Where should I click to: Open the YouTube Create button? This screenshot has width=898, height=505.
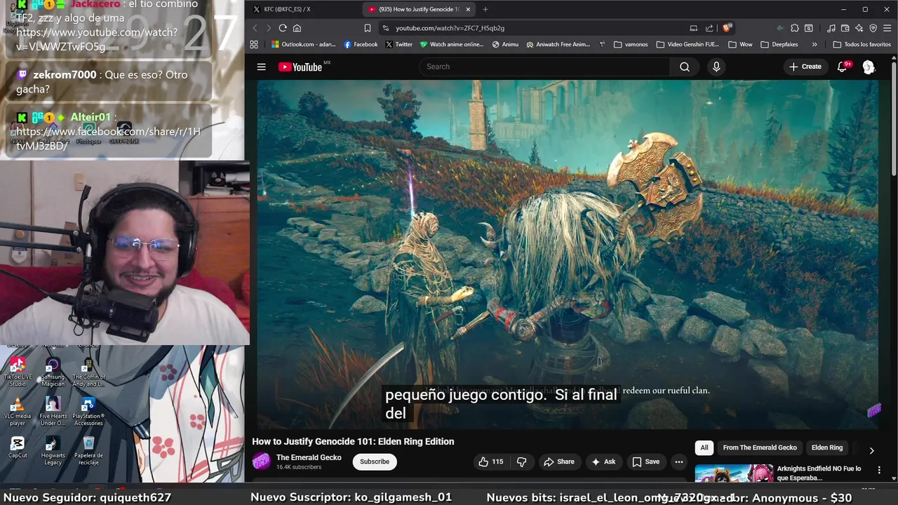pos(805,67)
